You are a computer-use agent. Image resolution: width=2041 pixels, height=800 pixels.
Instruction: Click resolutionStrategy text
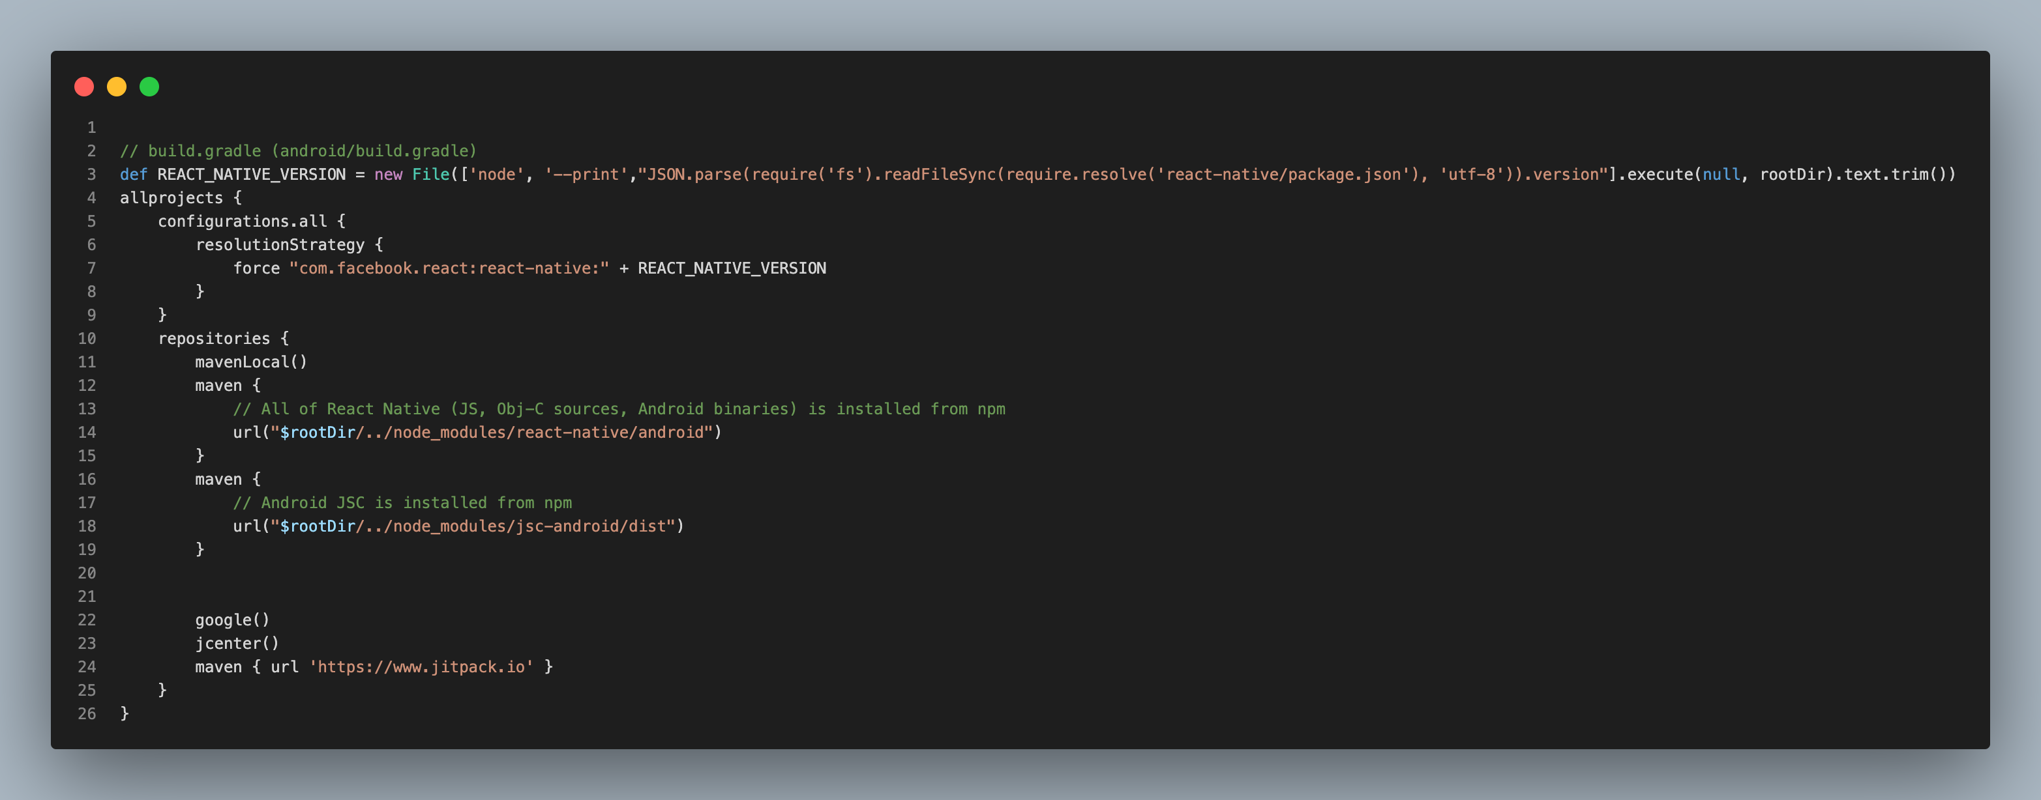coord(280,244)
